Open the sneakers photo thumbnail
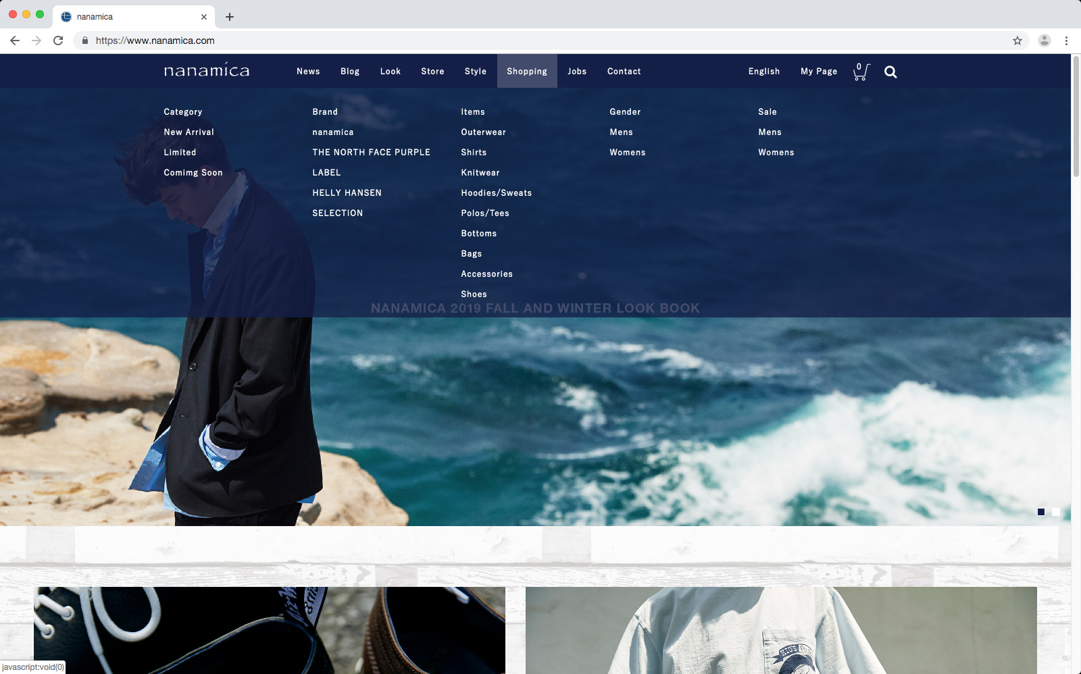 [270, 630]
